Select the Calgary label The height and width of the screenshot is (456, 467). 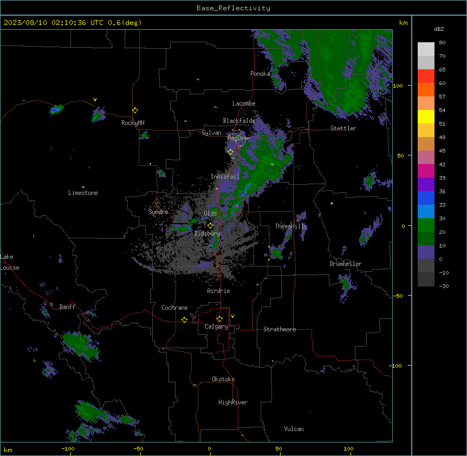point(217,327)
